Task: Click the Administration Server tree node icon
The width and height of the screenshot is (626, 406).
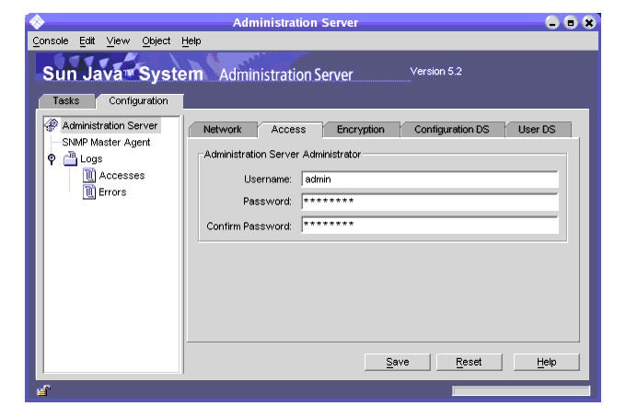Action: tap(52, 125)
